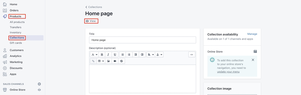Open Apps in the sidebar
This screenshot has height=95, width=301.
(13, 74)
